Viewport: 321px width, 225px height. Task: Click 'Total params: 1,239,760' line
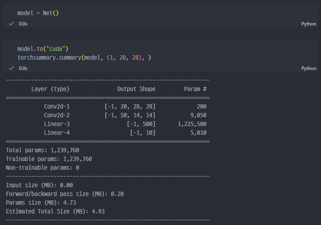(x=43, y=150)
